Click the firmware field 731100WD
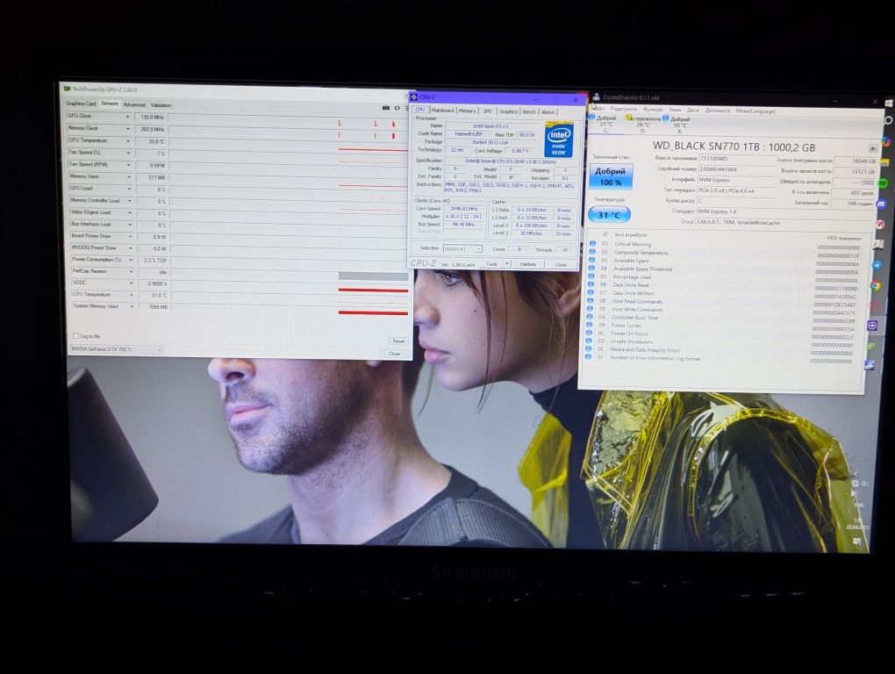The width and height of the screenshot is (895, 674). 736,158
